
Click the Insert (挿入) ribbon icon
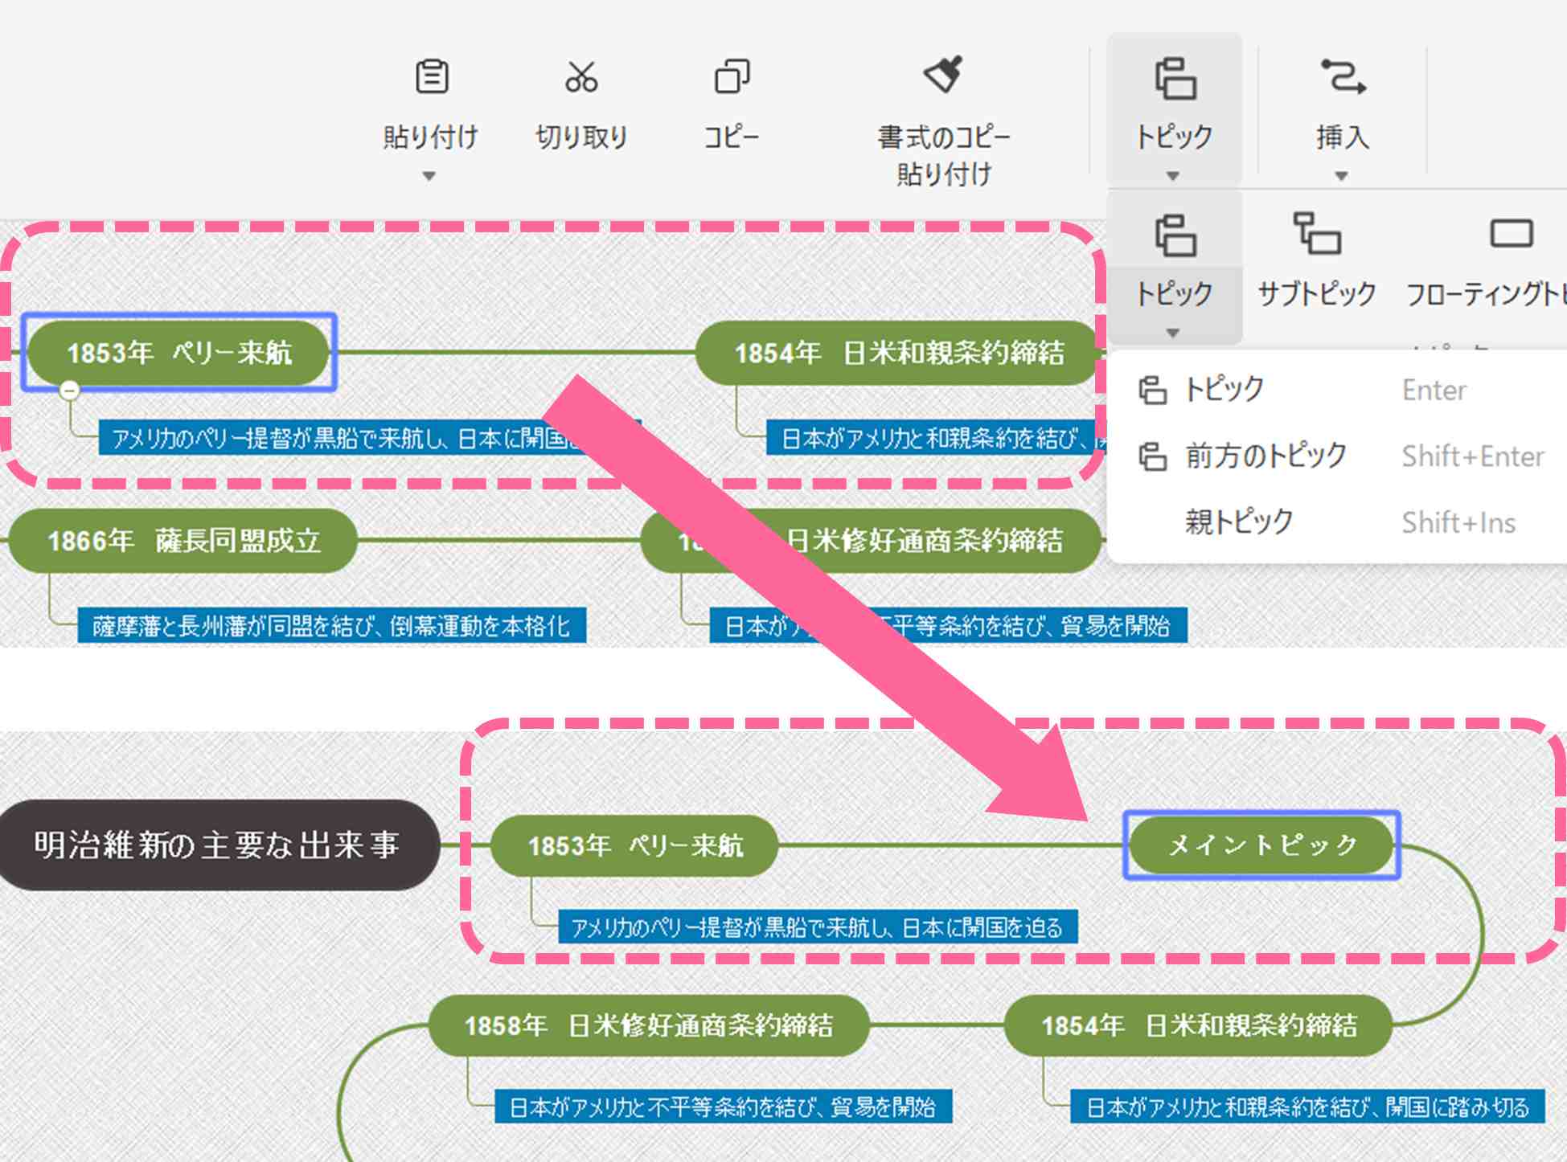tap(1343, 77)
